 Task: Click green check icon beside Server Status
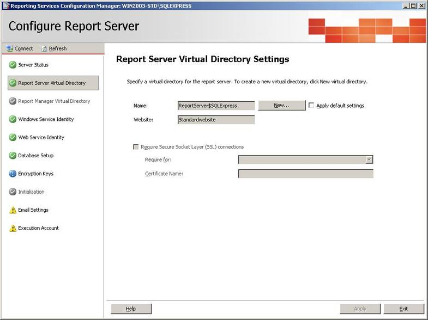13,65
